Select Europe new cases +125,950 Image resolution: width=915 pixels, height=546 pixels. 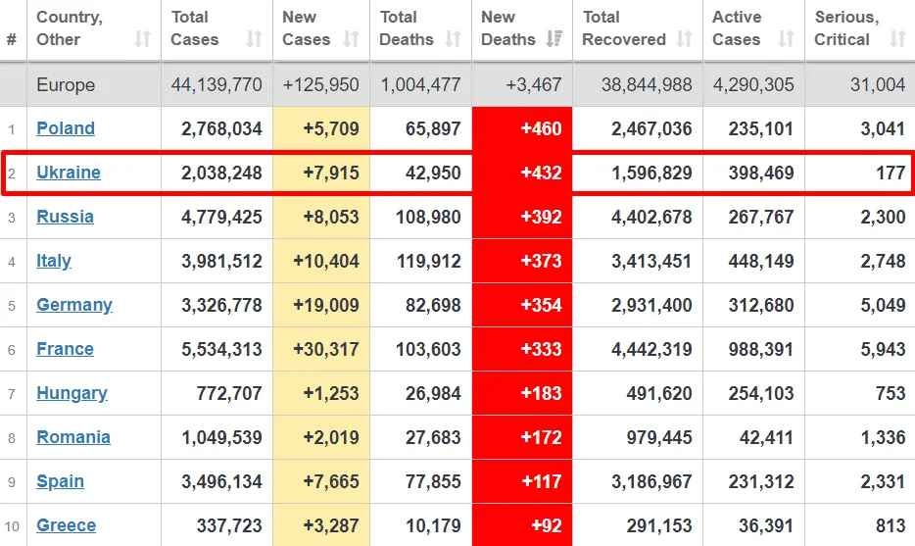pyautogui.click(x=321, y=84)
